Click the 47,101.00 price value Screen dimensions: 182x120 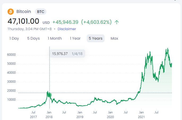pos(23,21)
